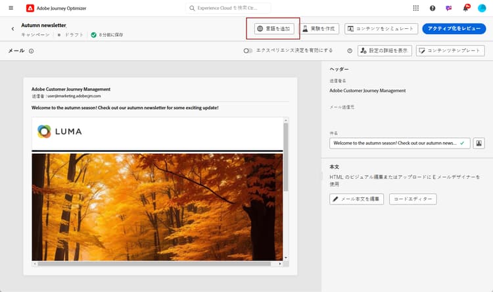This screenshot has height=292, width=493.
Task: Go back using the left chevron arrow
Action: pos(12,29)
